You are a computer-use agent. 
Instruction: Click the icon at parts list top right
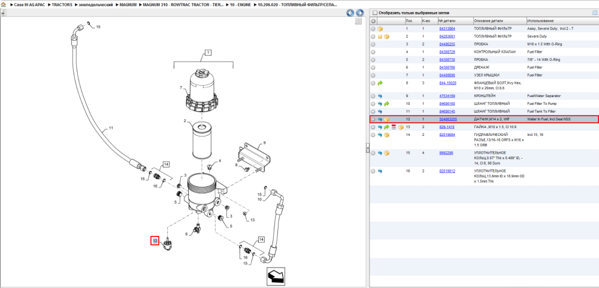tap(594, 12)
